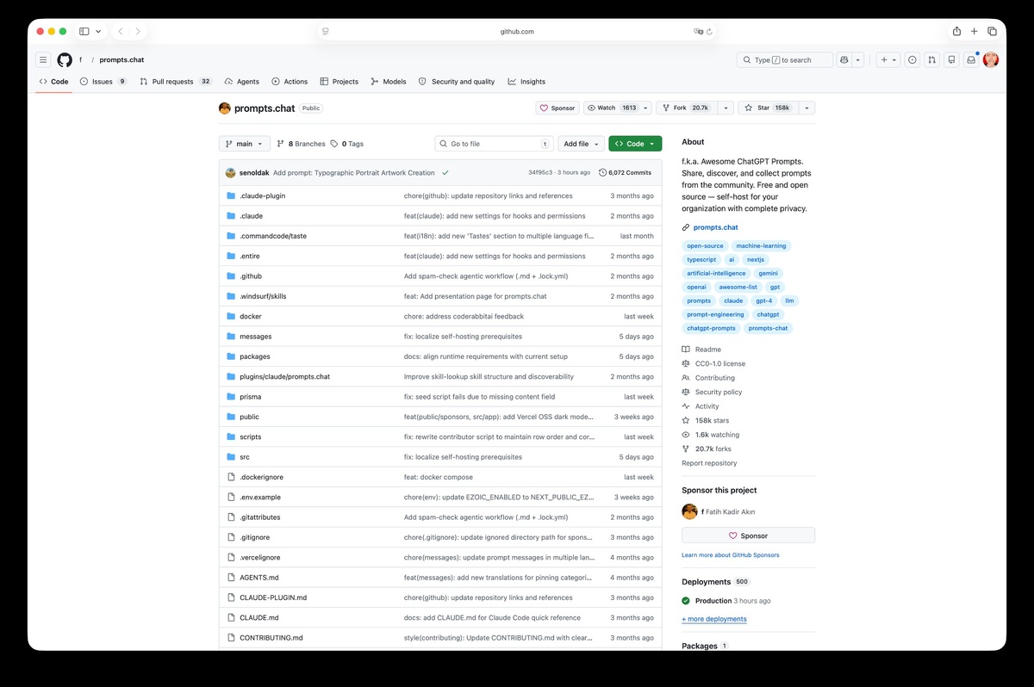
Task: Open the main branch selector dropdown
Action: click(x=245, y=144)
